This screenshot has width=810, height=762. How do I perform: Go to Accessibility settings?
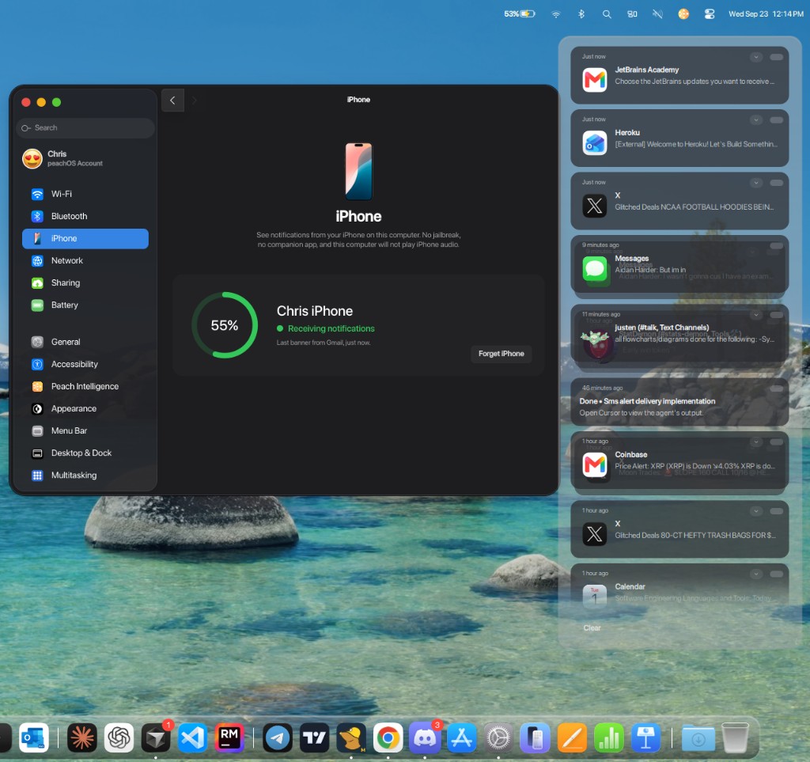pos(85,364)
